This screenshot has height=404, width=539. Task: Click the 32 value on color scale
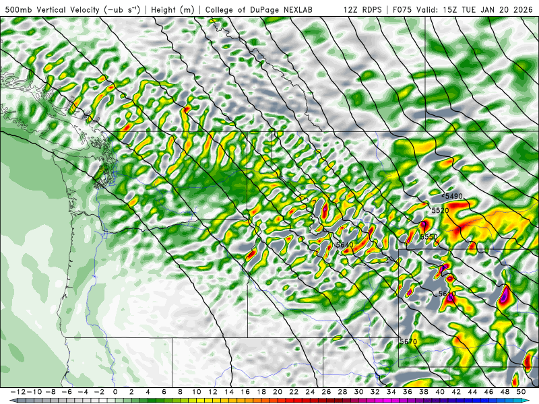pyautogui.click(x=375, y=392)
